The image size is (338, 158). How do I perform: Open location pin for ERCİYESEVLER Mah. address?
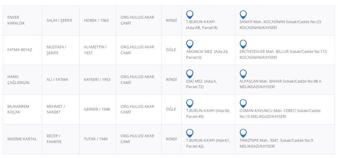(x=243, y=44)
